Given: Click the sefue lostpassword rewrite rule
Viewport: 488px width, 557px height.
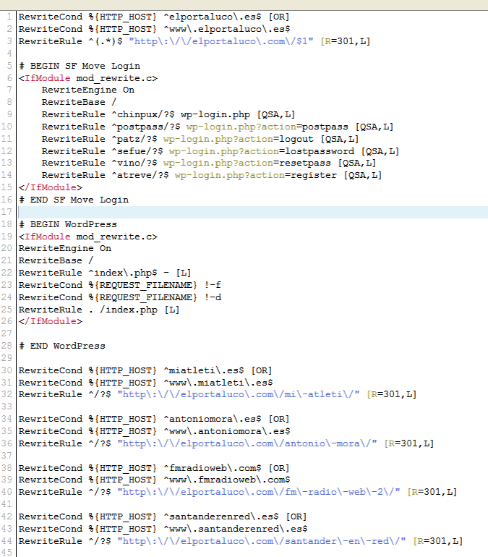Looking at the screenshot, I should tap(221, 151).
